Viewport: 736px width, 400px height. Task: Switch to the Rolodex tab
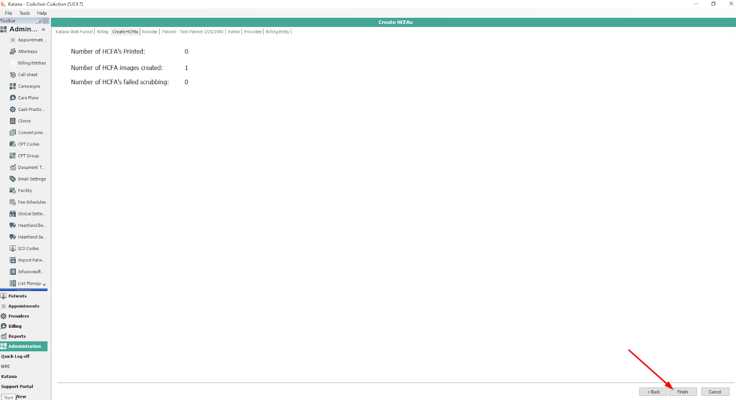(x=150, y=32)
